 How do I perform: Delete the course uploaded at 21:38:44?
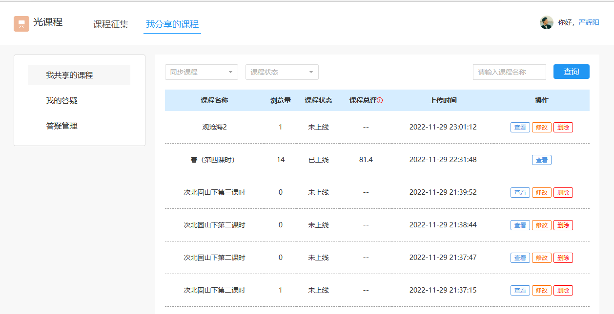(563, 225)
